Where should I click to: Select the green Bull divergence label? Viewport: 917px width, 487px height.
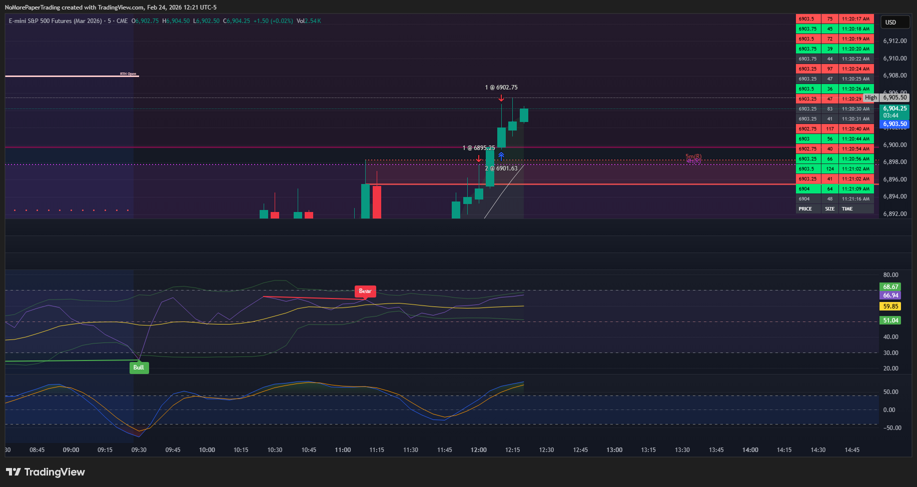139,367
